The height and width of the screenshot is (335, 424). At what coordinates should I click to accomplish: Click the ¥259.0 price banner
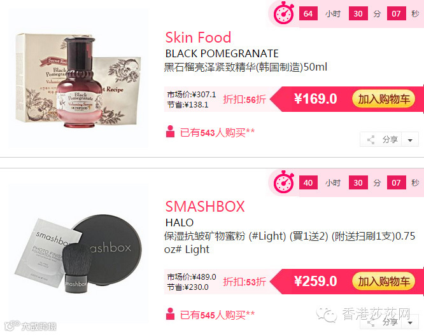[x=315, y=281]
